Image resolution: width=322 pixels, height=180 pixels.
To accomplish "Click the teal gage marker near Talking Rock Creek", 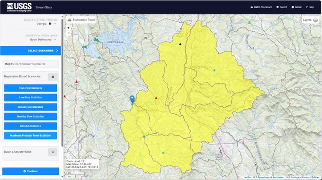I will 214,70.
